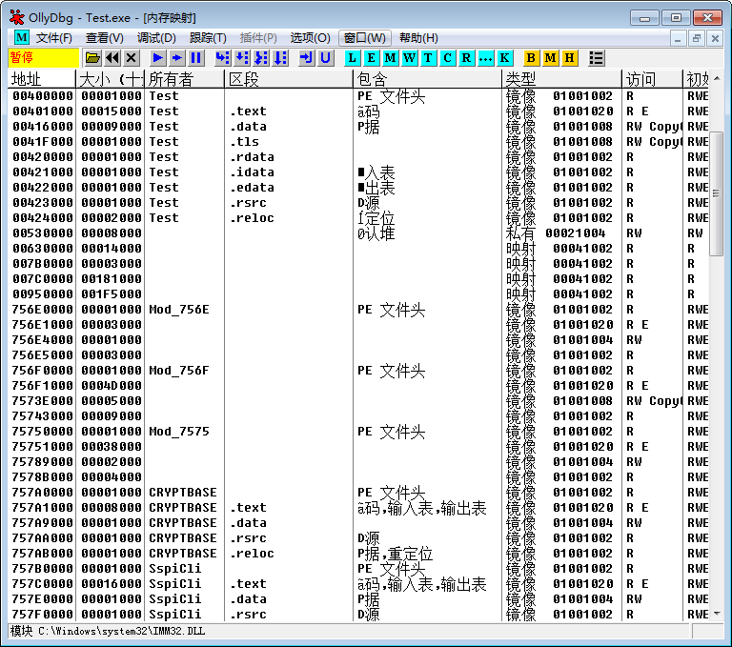Sort by 大小 column header

pos(111,79)
